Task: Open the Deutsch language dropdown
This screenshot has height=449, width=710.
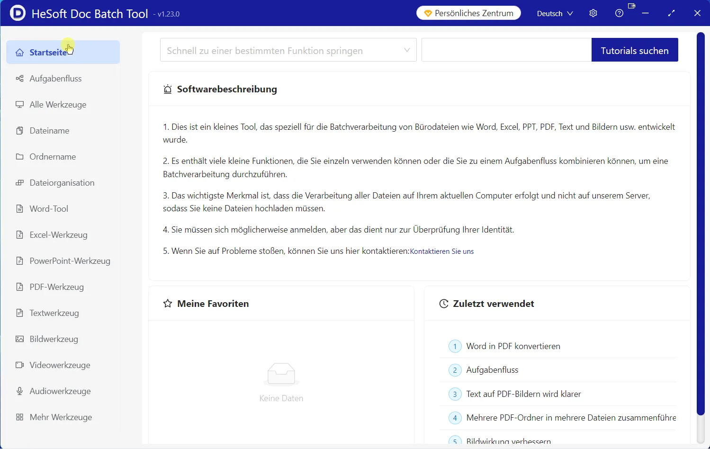Action: click(x=555, y=13)
